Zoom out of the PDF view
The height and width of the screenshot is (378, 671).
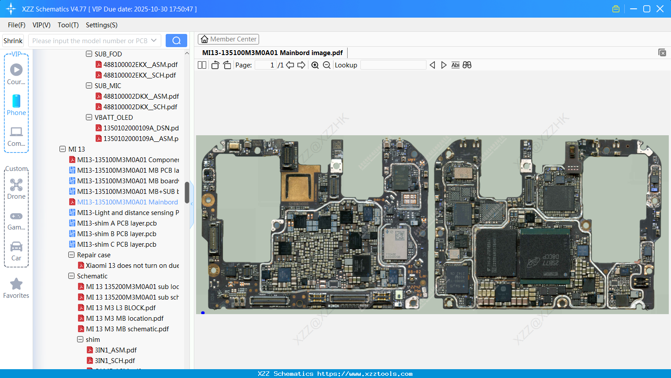point(326,65)
